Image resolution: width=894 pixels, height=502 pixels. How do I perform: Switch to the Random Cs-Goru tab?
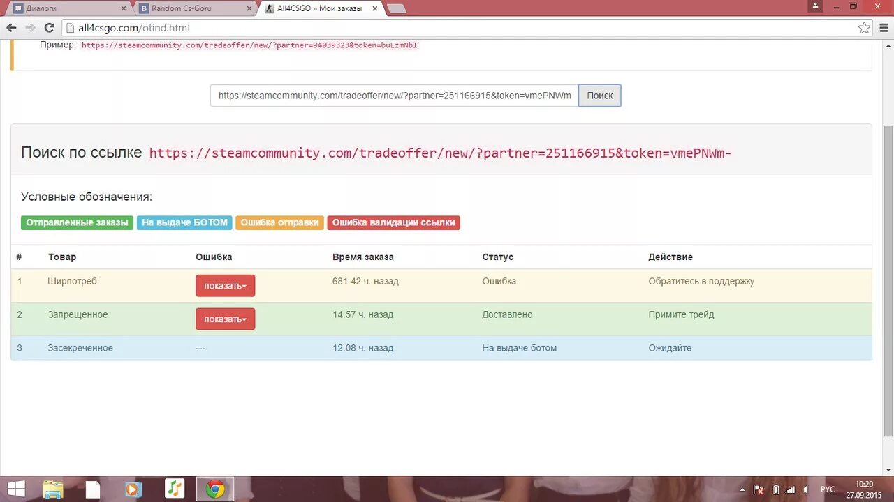pos(193,8)
